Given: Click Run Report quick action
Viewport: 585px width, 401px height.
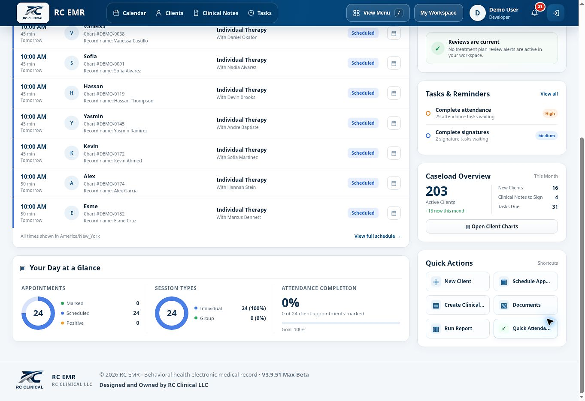Looking at the screenshot, I should (x=458, y=329).
